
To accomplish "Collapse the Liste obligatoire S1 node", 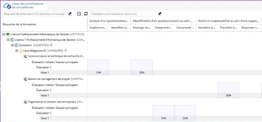I will pyautogui.click(x=17, y=51).
